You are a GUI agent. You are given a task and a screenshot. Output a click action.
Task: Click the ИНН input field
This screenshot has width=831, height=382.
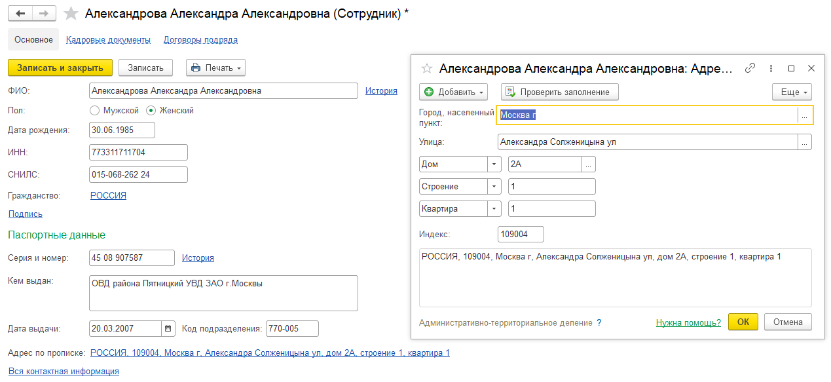click(138, 153)
